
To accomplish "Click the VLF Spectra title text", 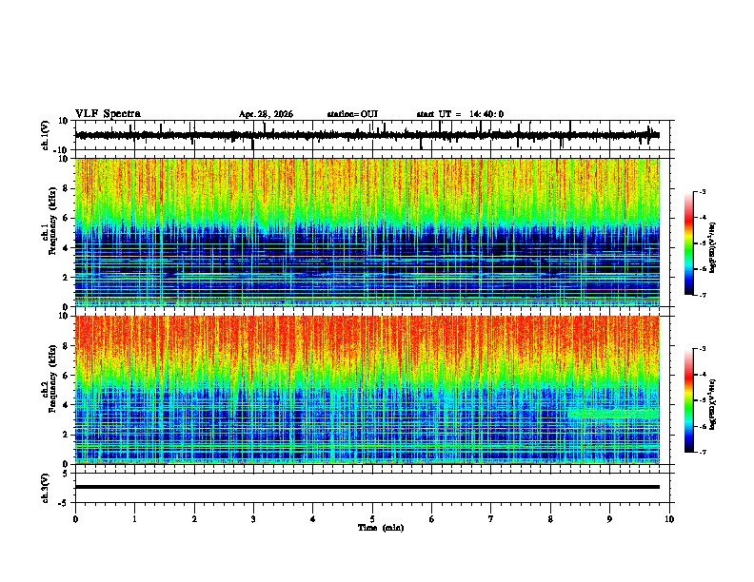I will pos(108,114).
